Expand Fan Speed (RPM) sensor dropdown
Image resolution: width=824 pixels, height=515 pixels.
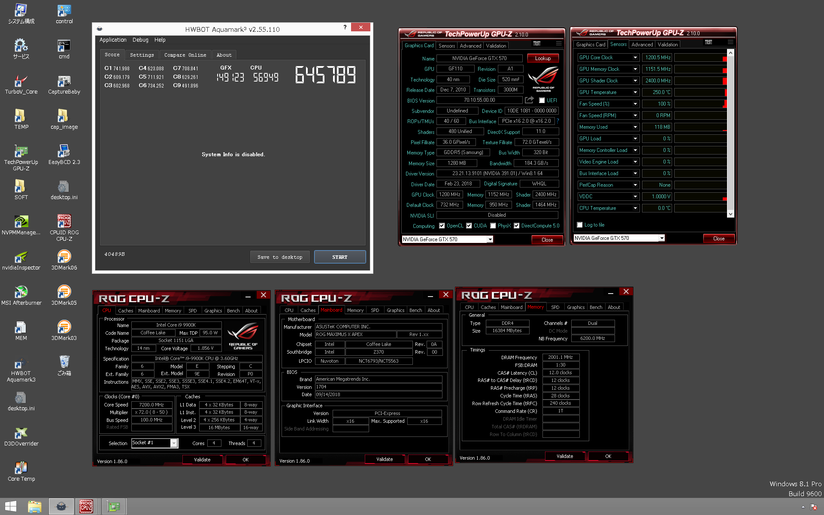pos(635,115)
